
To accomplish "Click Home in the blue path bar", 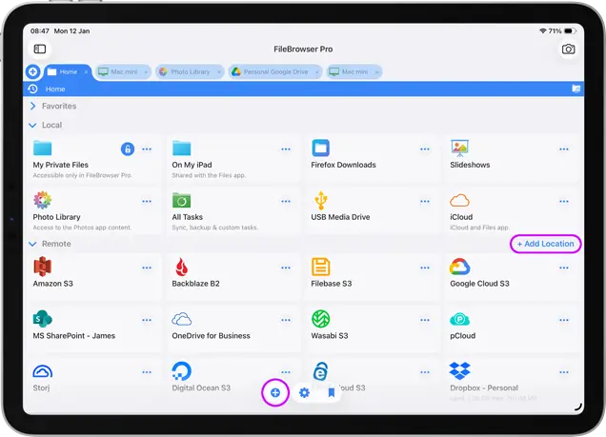I will tap(55, 89).
